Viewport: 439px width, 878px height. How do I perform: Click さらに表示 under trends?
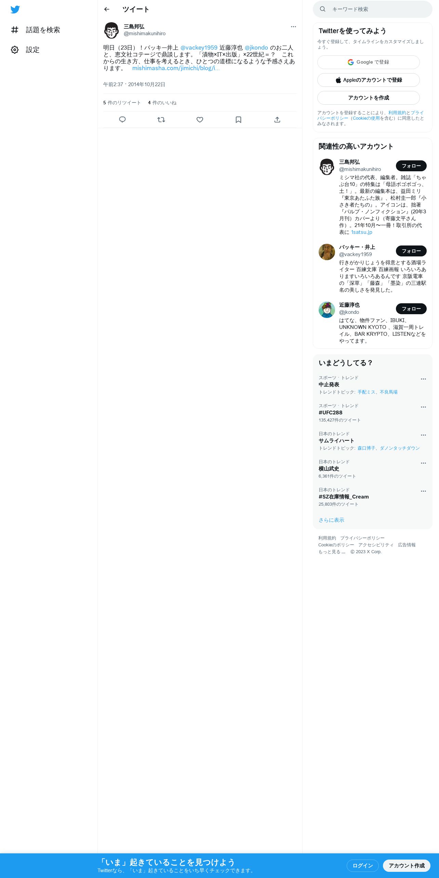click(331, 520)
